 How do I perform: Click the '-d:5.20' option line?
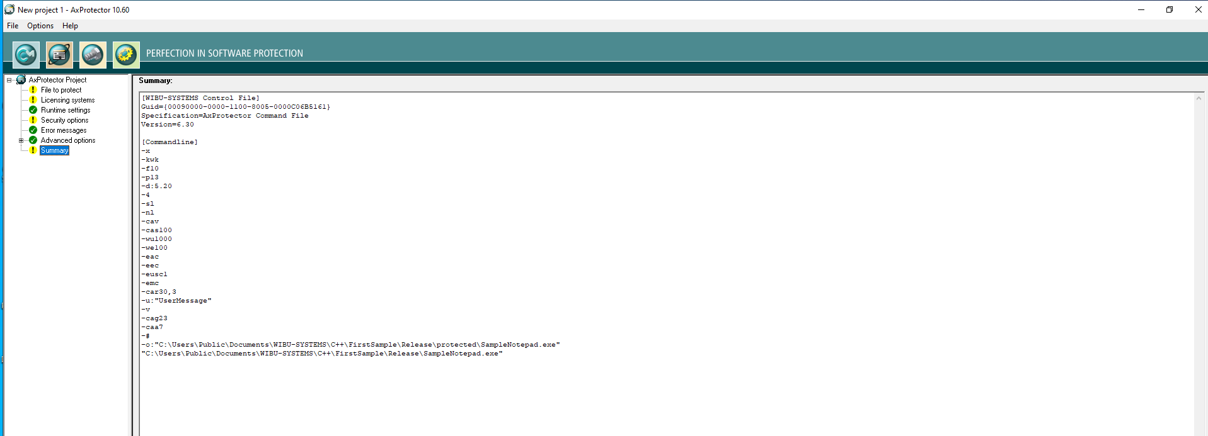click(156, 186)
